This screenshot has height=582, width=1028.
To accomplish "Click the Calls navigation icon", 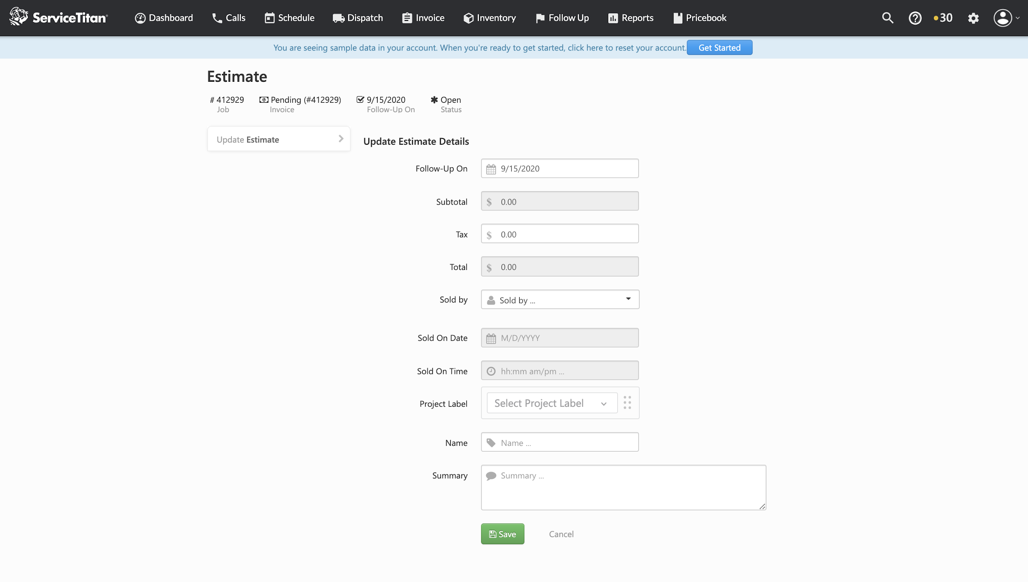I will pyautogui.click(x=216, y=18).
